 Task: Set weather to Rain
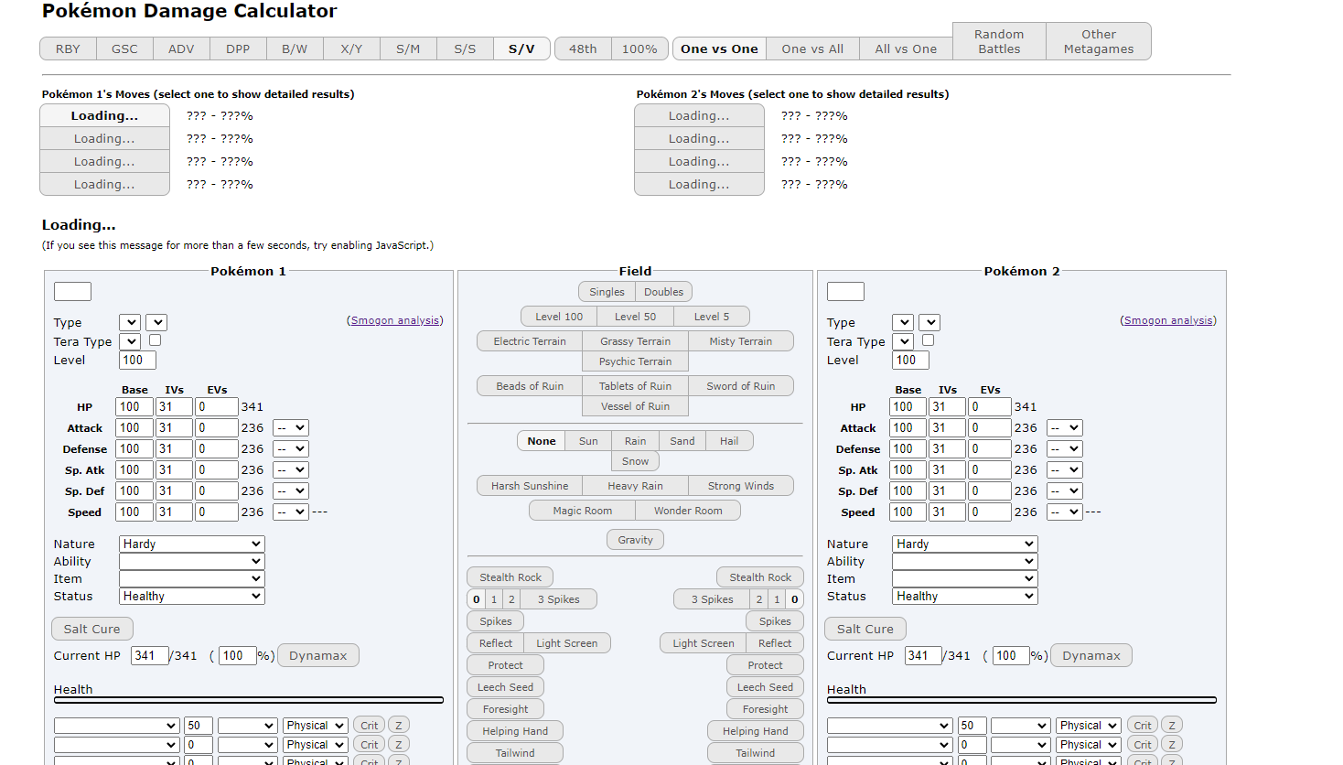coord(635,441)
